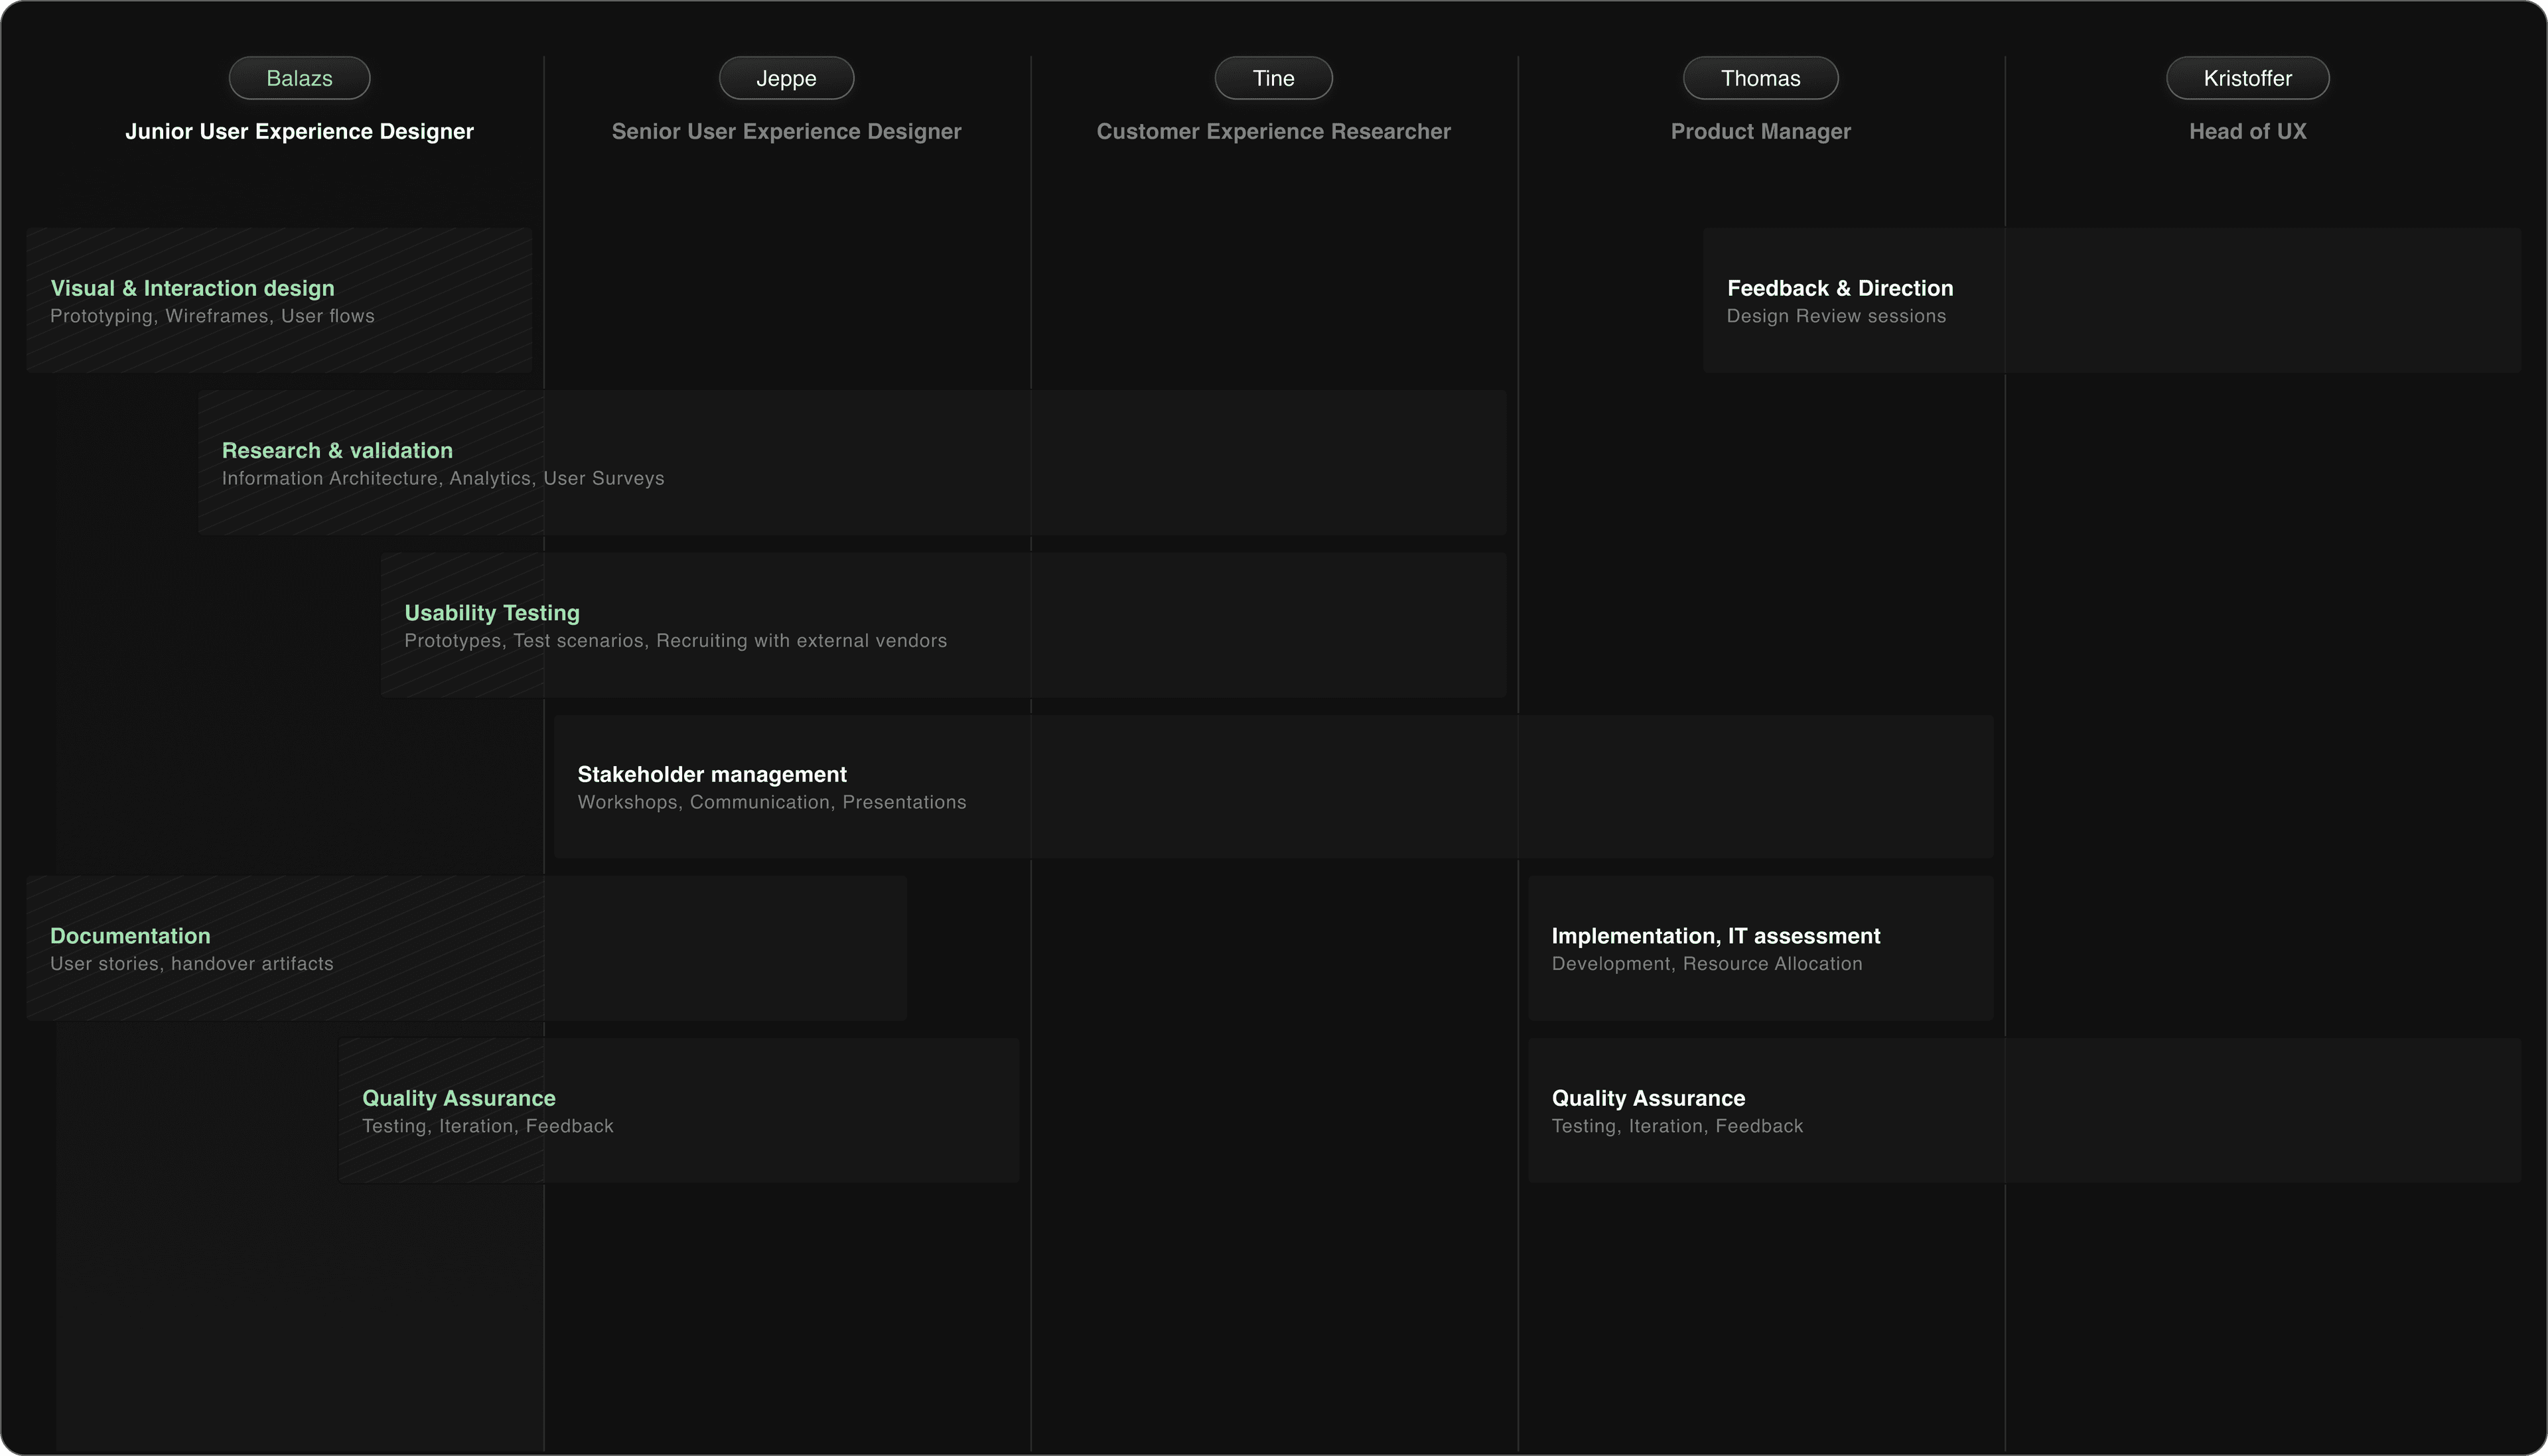Screen dimensions: 2548x1456
Task: Click the Senior User Experience Designer title
Action: (786, 131)
